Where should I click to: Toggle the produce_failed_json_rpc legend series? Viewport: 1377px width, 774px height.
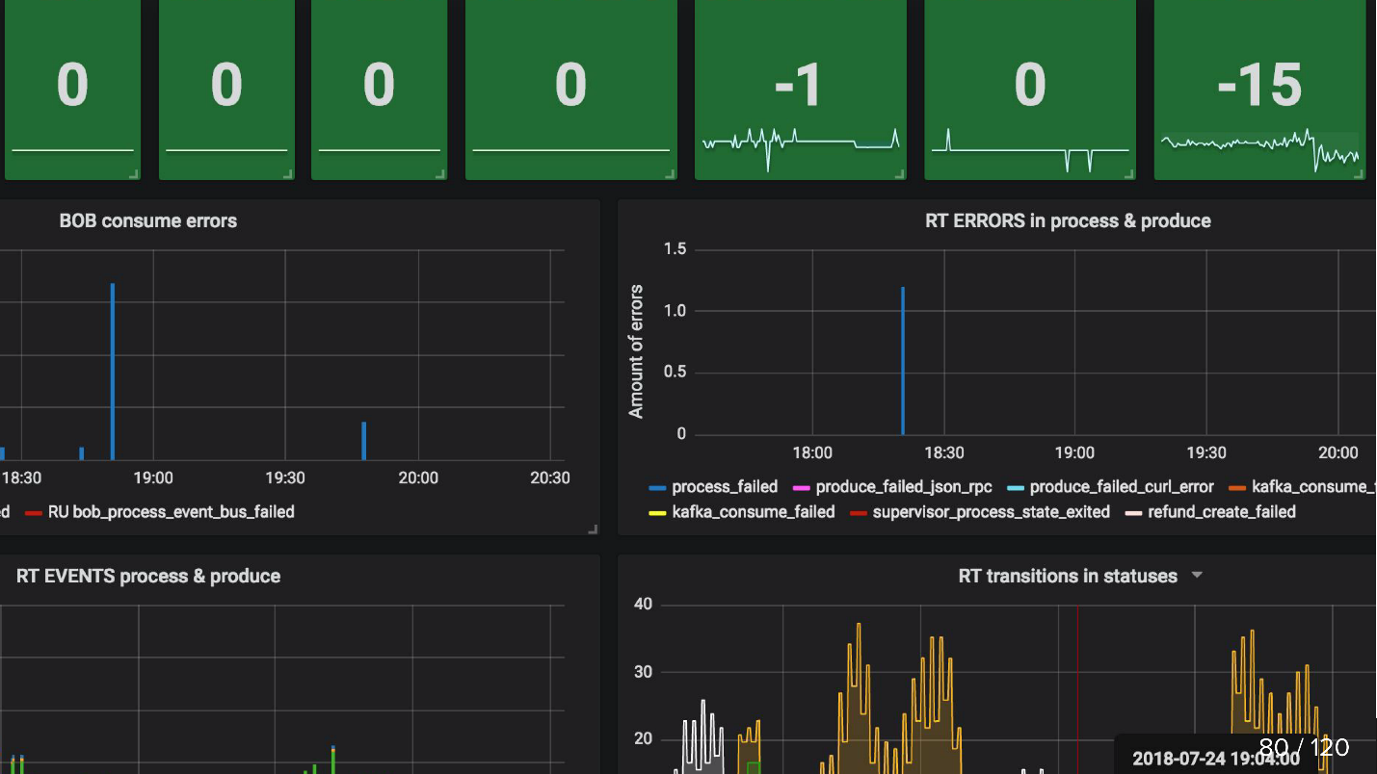904,487
